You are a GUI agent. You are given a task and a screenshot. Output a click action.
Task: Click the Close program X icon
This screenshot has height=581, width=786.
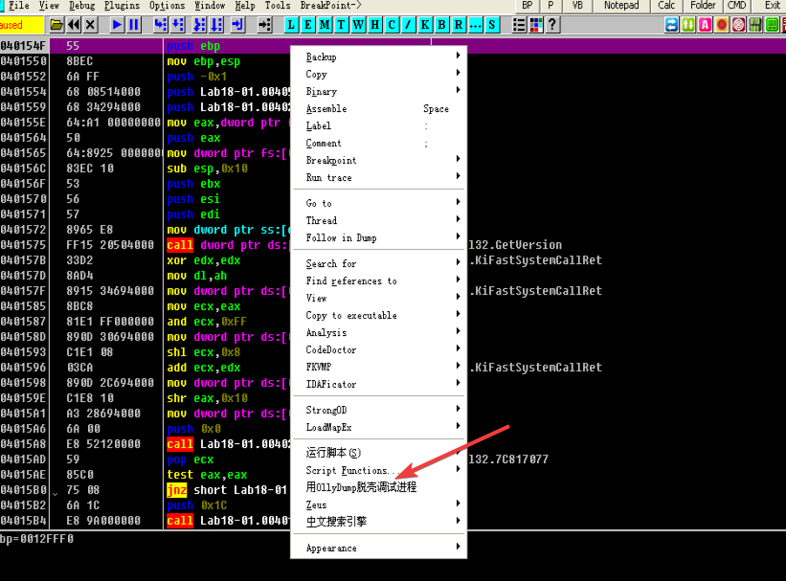(90, 25)
